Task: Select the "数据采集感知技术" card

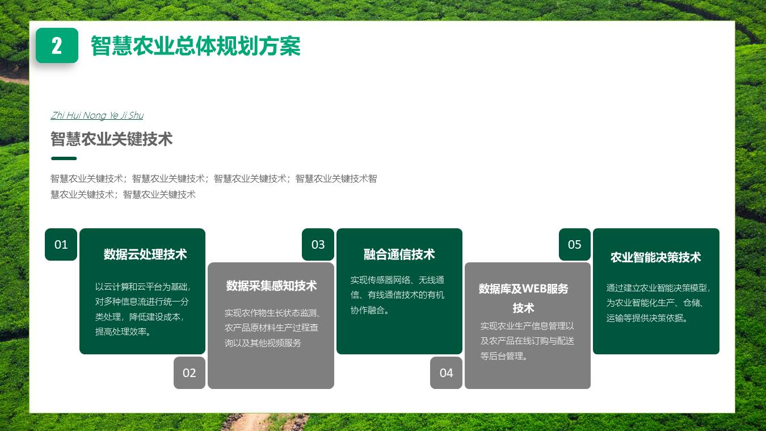Action: click(271, 325)
